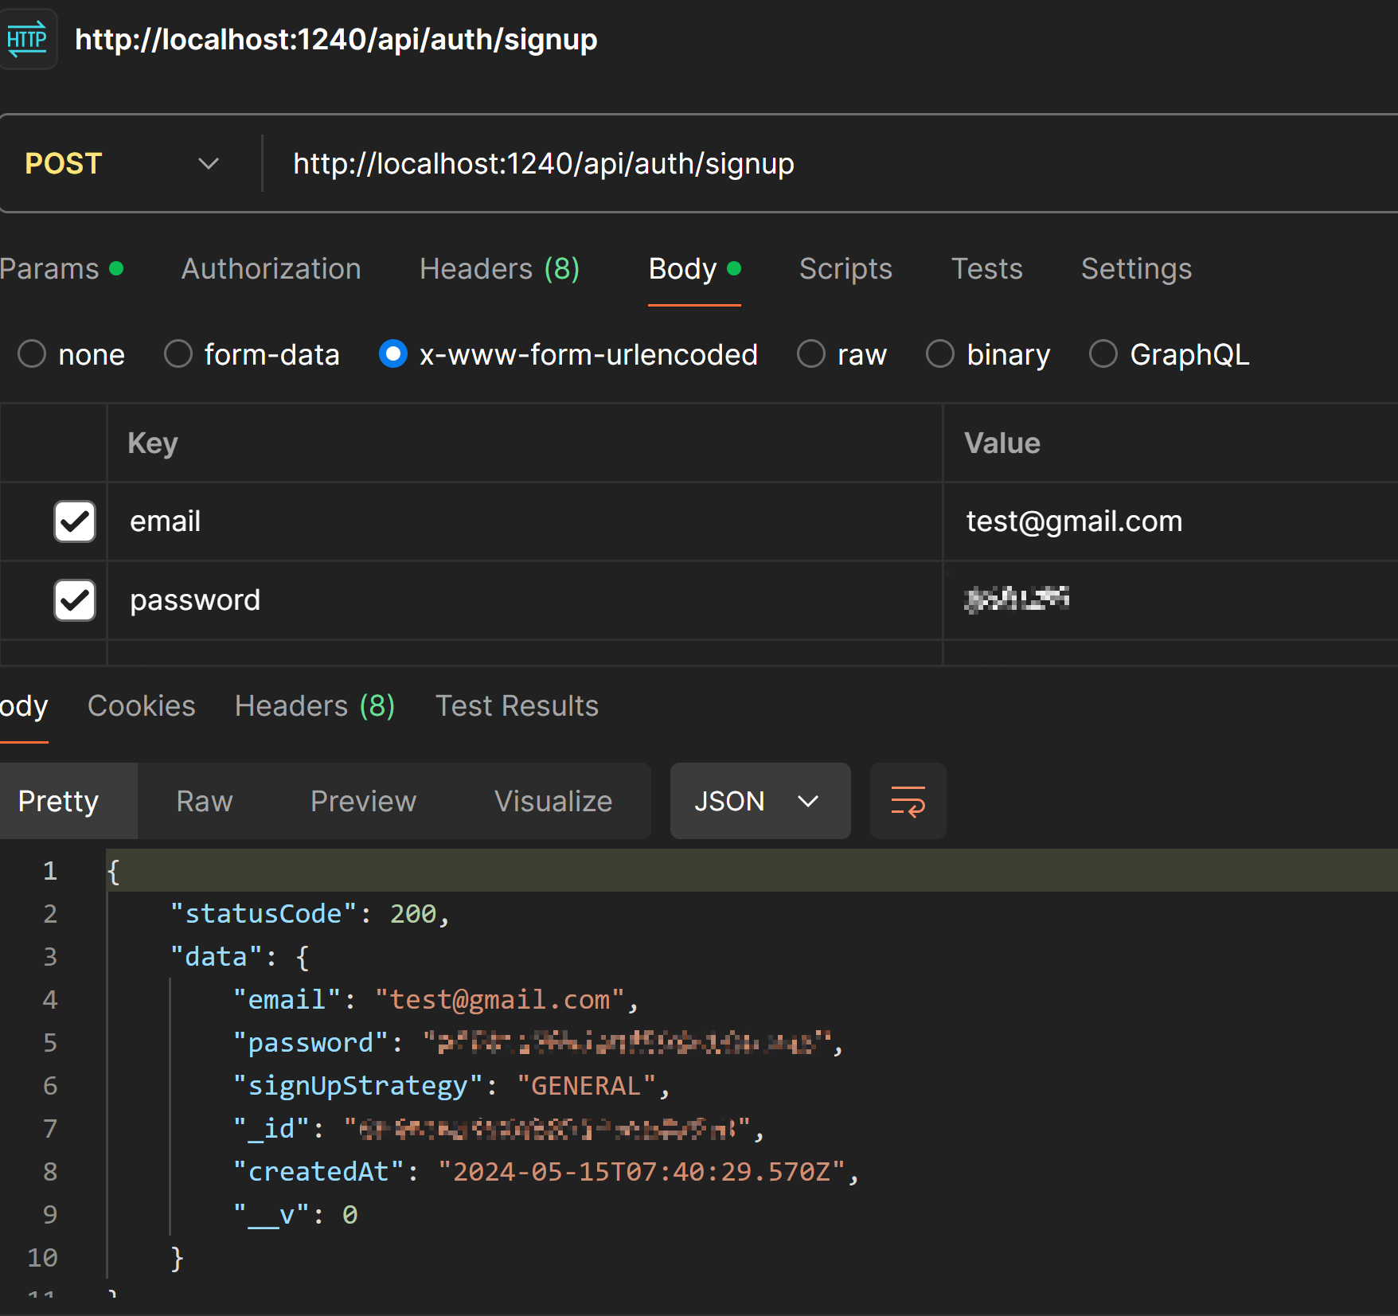
Task: Switch to the Params tab
Action: coord(61,269)
